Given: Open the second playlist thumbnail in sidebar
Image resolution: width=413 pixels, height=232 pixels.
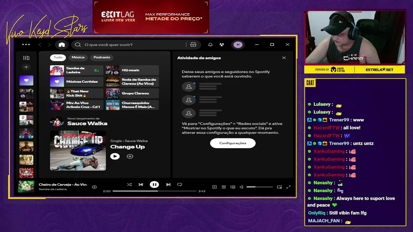Looking at the screenshot, I should point(26,94).
